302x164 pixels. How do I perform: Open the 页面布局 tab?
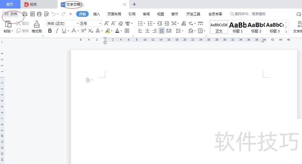(x=114, y=14)
